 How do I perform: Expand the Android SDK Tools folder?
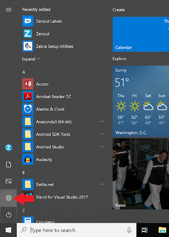pos(102,134)
